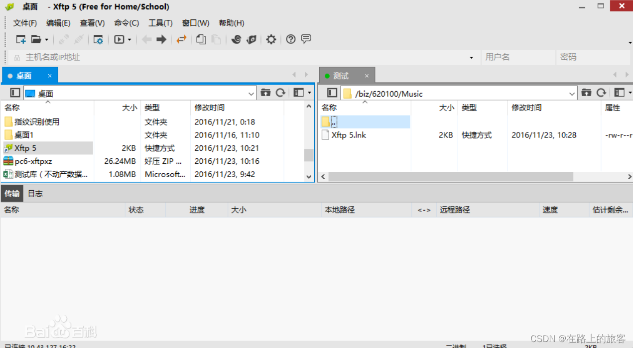Click the green leaf toolbar icon

252,39
